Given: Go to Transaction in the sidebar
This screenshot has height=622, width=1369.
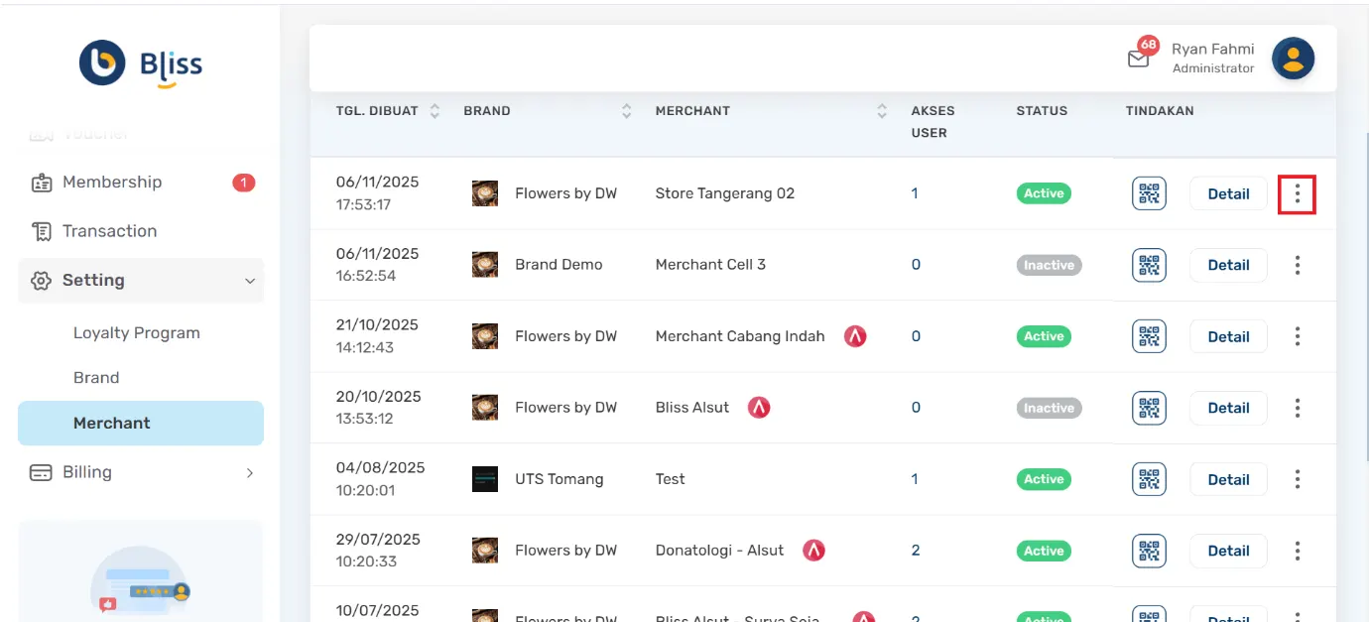Looking at the screenshot, I should click(x=109, y=231).
